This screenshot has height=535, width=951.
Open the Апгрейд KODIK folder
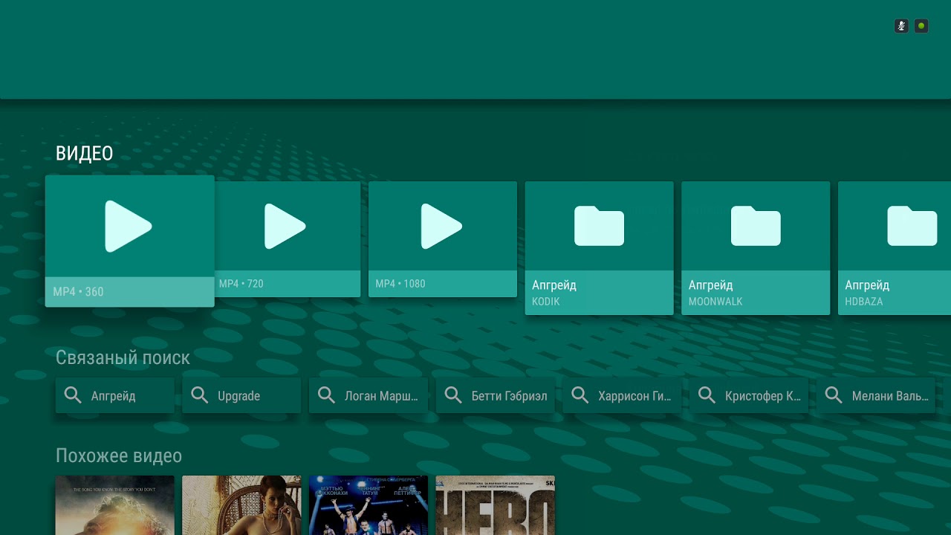tap(600, 248)
